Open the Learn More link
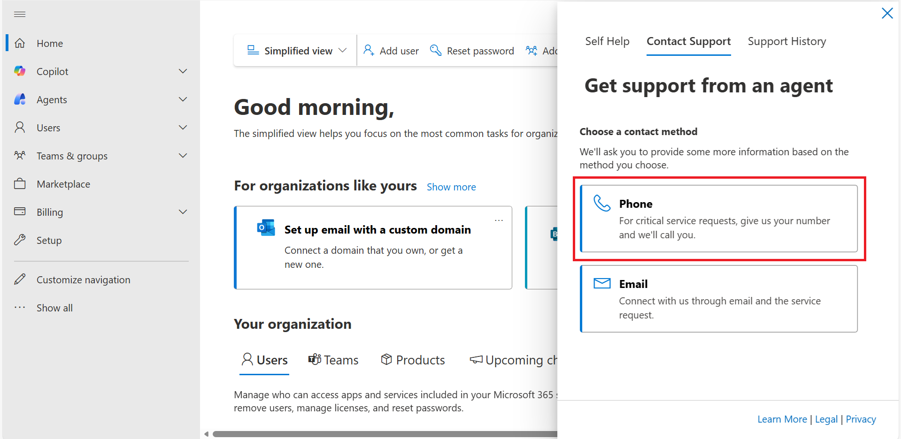 (782, 419)
